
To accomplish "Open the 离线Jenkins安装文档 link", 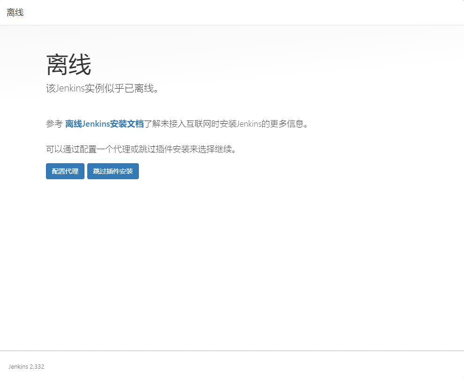I will pyautogui.click(x=104, y=124).
